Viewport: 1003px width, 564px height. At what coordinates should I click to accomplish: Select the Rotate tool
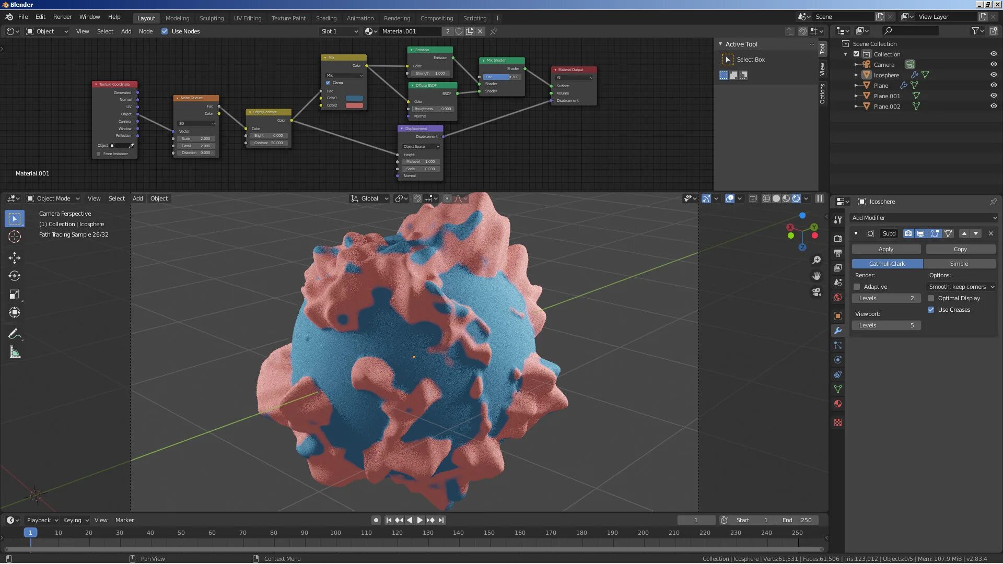(x=15, y=276)
